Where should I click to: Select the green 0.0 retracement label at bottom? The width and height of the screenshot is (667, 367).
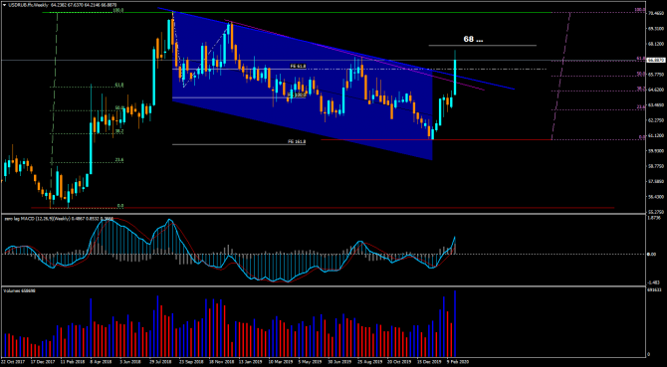[x=120, y=206]
